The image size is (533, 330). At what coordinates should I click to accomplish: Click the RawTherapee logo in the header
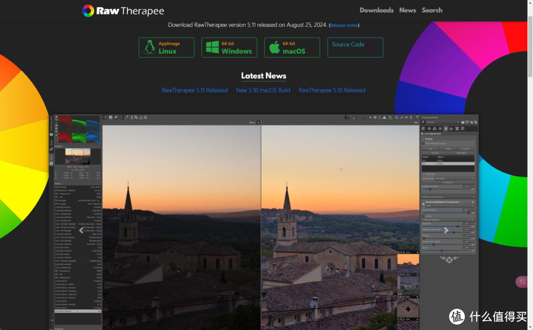(123, 11)
